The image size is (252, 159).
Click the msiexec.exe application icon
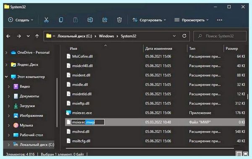click(68, 113)
